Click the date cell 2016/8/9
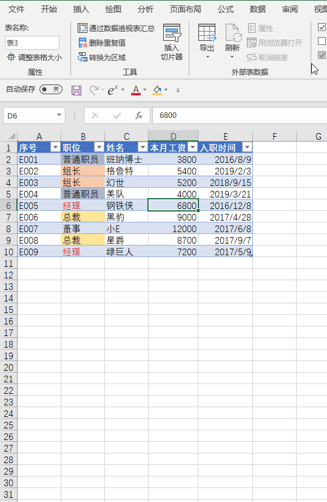Viewport: 327px width, 502px height. (x=225, y=159)
